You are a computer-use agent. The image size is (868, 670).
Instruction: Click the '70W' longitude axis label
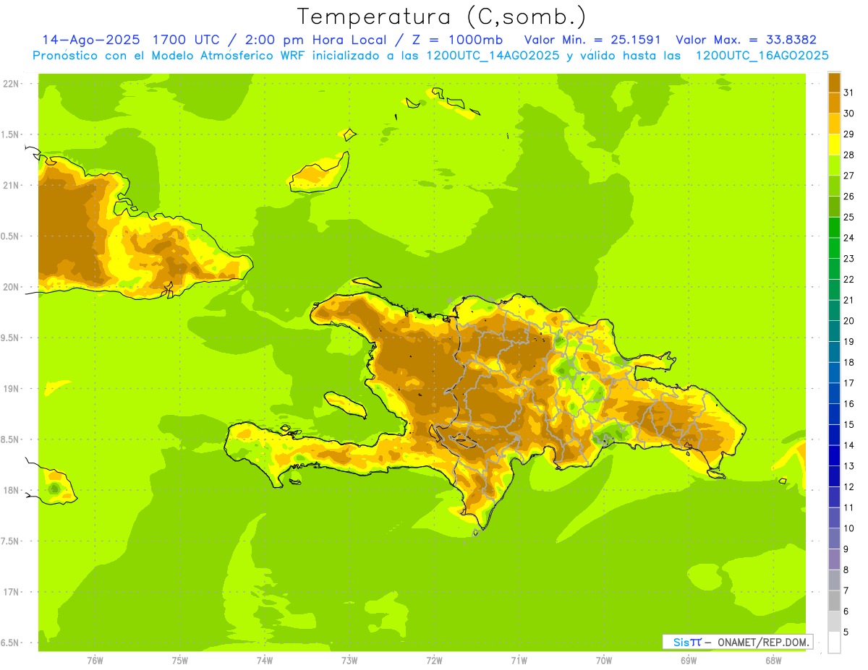(604, 661)
